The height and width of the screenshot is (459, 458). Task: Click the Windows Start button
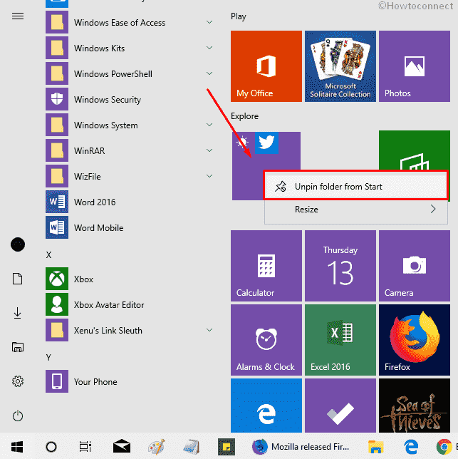point(17,447)
